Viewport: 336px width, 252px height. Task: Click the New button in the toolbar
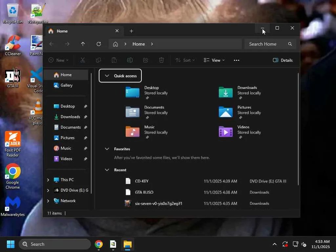click(x=58, y=60)
